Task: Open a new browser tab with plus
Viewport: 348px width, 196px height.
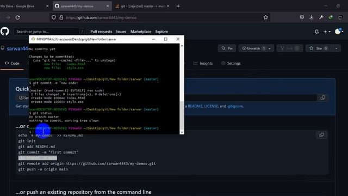Action: 178,6
